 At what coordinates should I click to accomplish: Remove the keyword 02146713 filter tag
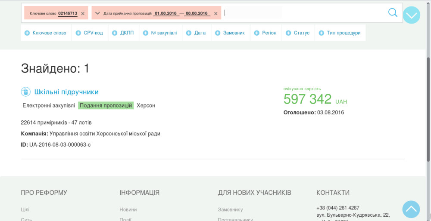click(83, 14)
